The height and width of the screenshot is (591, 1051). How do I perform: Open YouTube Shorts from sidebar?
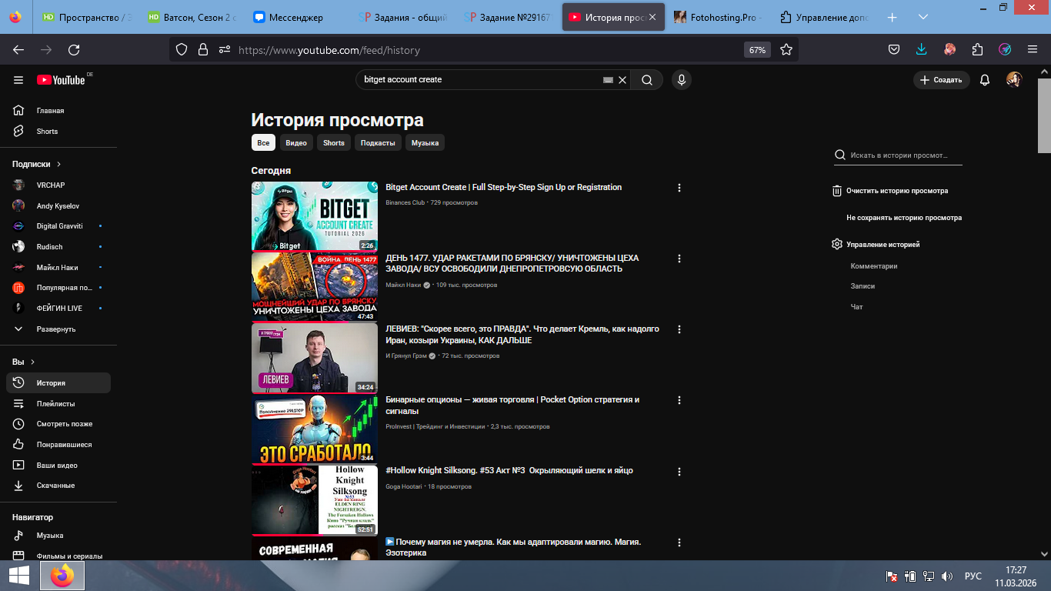tap(47, 132)
